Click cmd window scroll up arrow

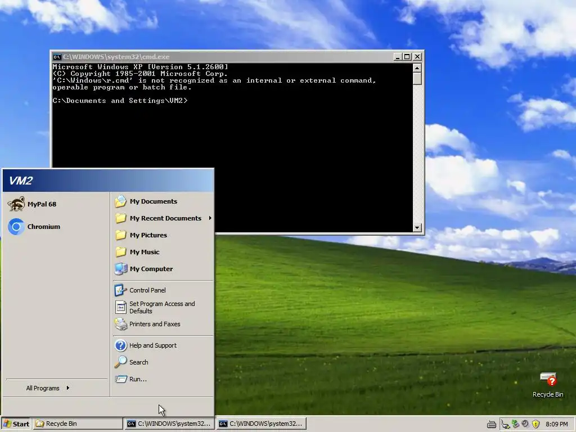click(417, 67)
